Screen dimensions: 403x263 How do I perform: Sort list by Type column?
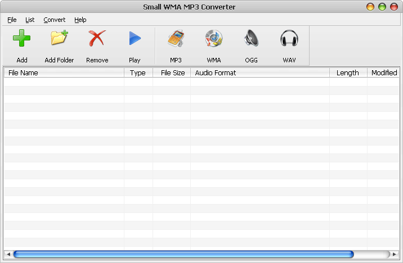coord(138,72)
